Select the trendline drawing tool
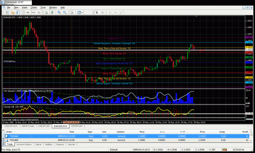The height and width of the screenshot is (153, 255). pyautogui.click(x=121, y=13)
